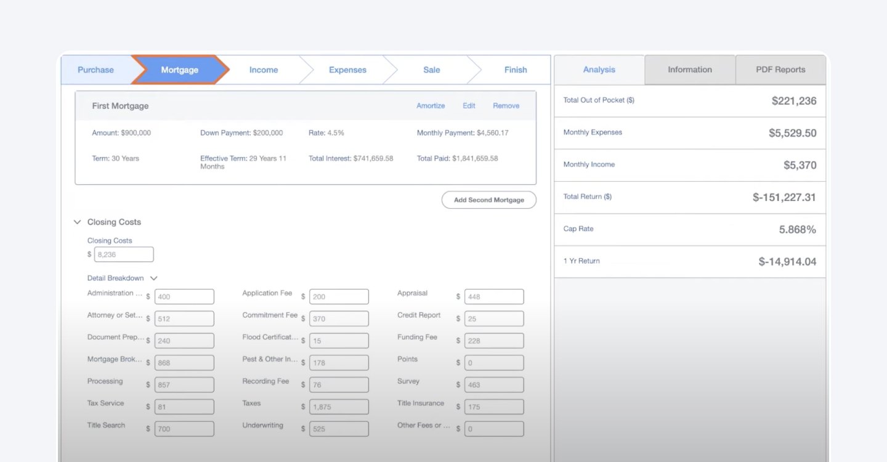Select the Taxes amount field
The height and width of the screenshot is (462, 887).
point(339,407)
